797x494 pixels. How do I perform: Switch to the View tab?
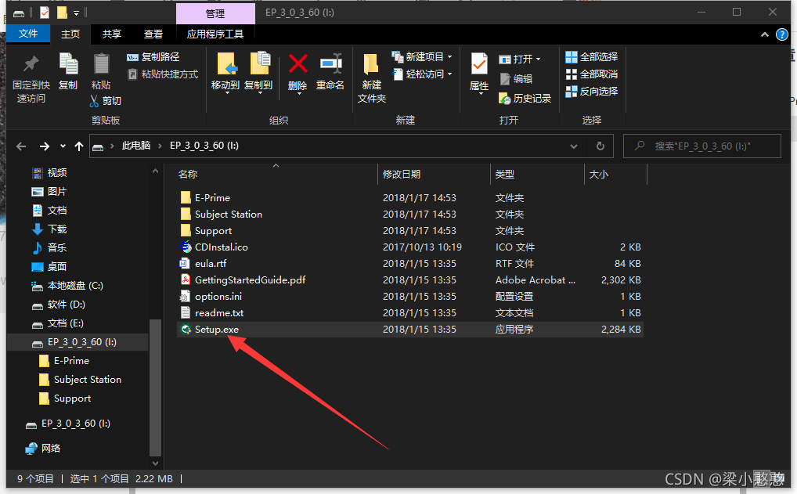coord(153,34)
